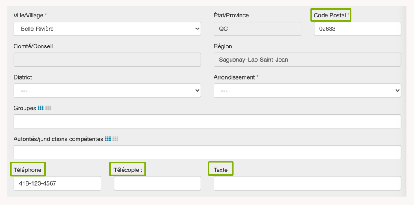
Task: Click the Téléphone label
Action: 27,169
